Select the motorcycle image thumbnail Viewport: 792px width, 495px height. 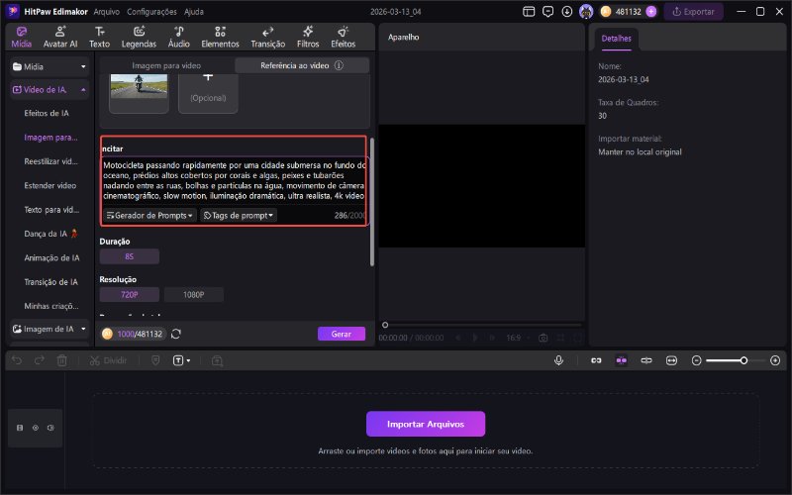pos(139,86)
